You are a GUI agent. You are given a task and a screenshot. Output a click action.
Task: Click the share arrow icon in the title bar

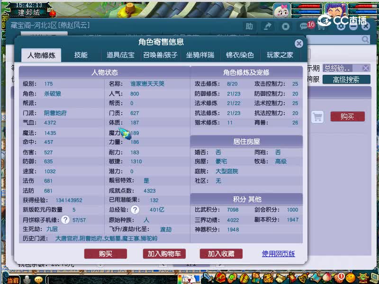(x=267, y=27)
